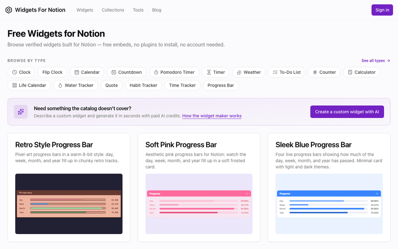This screenshot has height=249, width=398.
Task: Select the Life Calendar type chip
Action: pos(29,85)
